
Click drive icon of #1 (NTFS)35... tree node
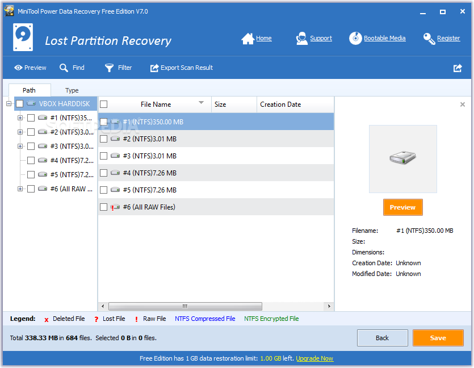(x=43, y=118)
